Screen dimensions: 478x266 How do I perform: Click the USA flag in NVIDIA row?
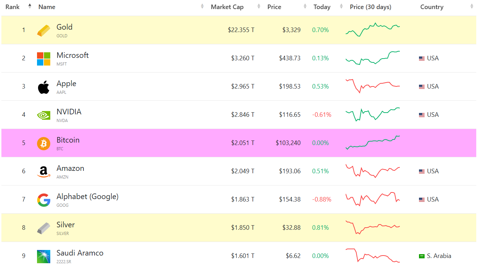click(x=422, y=115)
